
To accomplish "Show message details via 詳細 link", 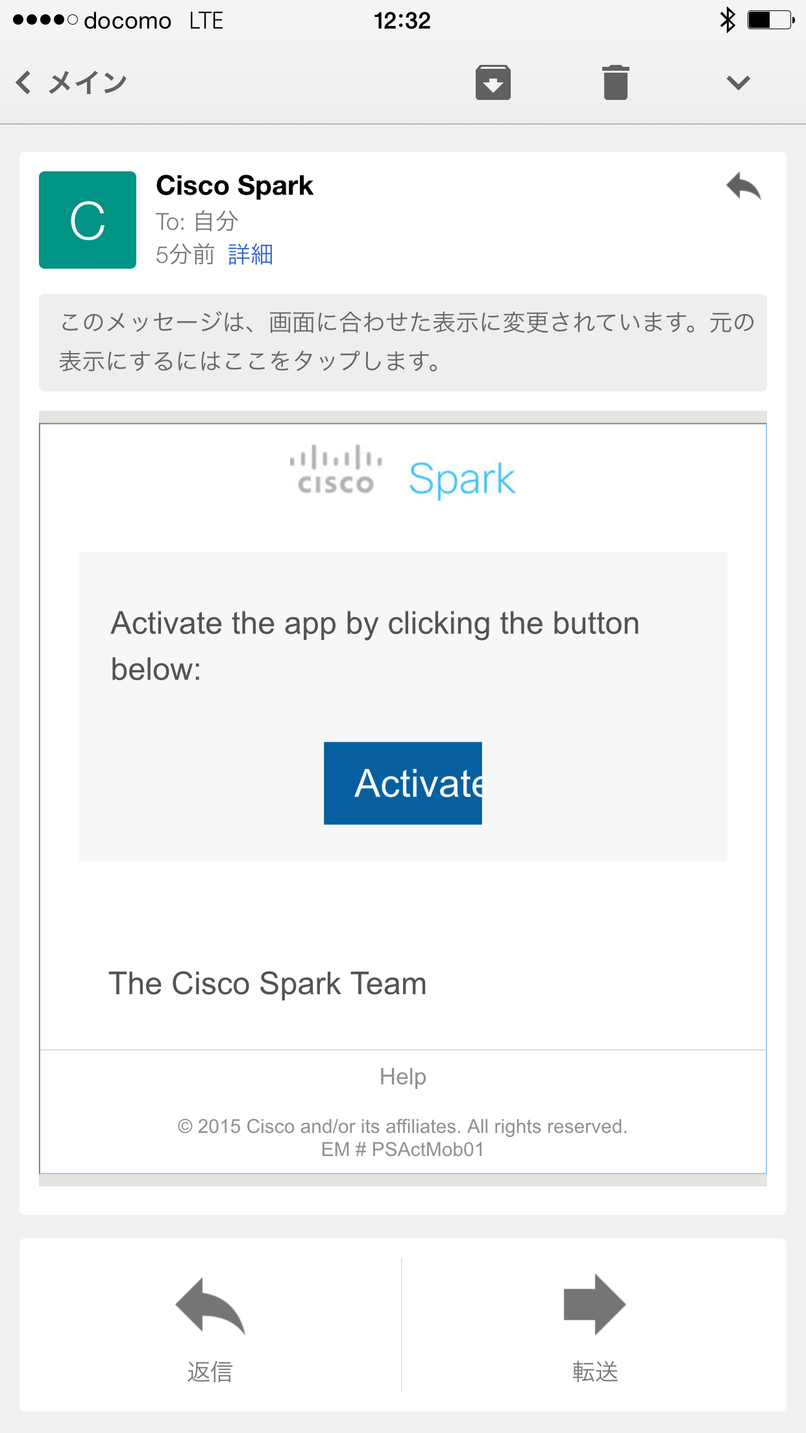I will pyautogui.click(x=250, y=254).
